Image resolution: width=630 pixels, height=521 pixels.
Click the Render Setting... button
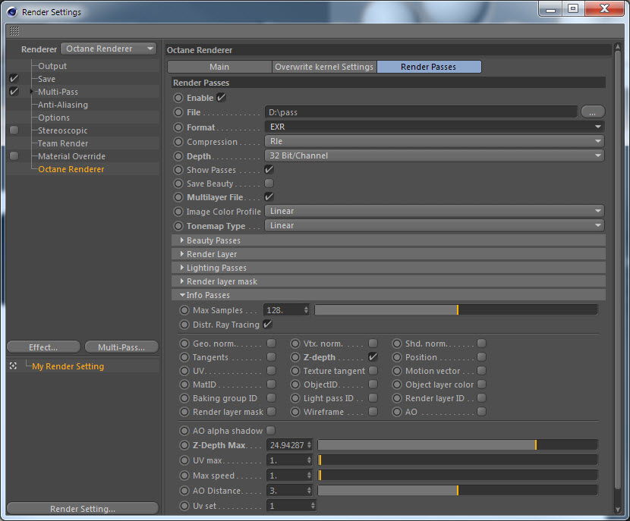click(x=83, y=509)
